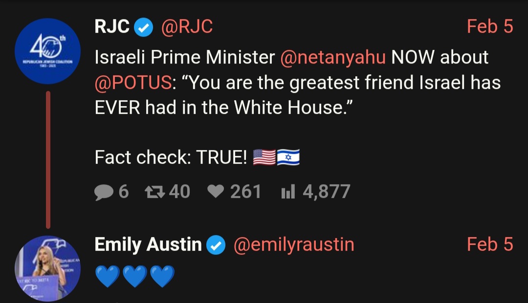
Task: Click the @RJC handle
Action: (x=187, y=26)
